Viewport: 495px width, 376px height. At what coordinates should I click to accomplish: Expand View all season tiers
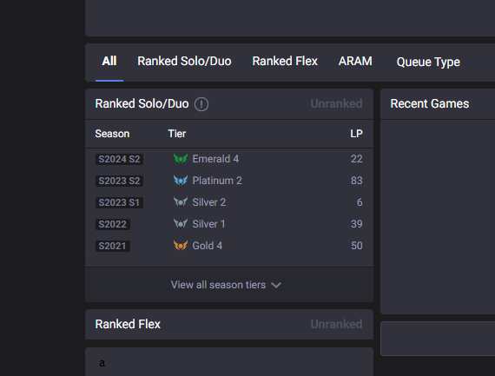(x=226, y=285)
